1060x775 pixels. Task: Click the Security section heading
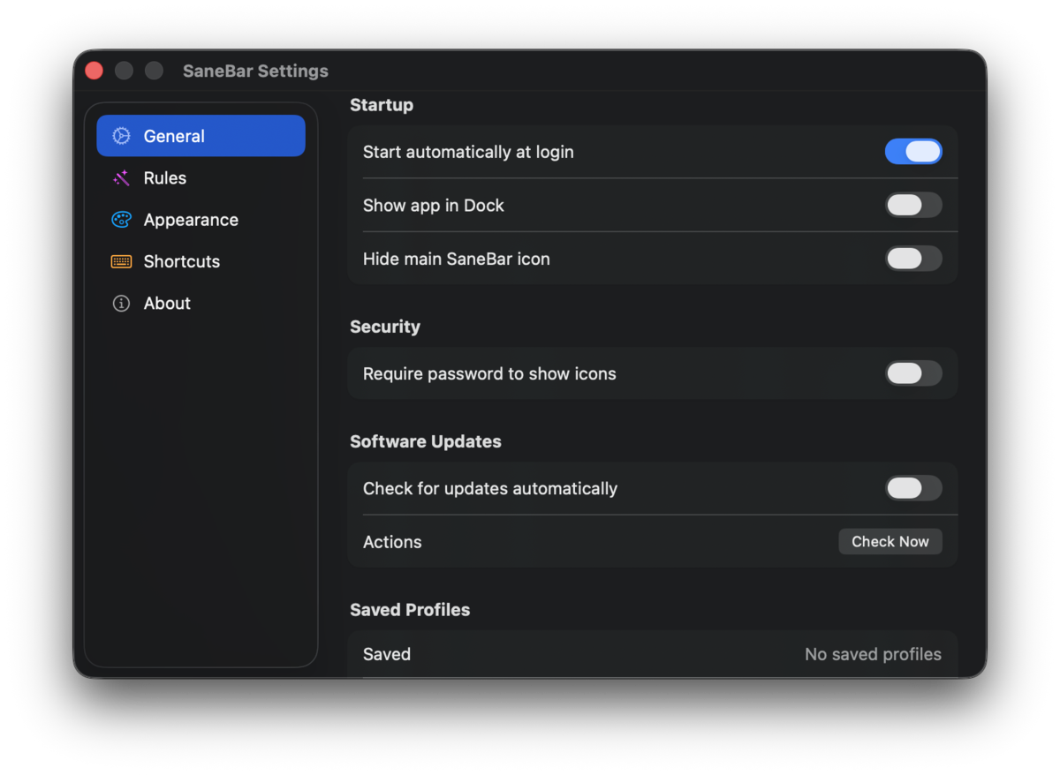pos(385,327)
